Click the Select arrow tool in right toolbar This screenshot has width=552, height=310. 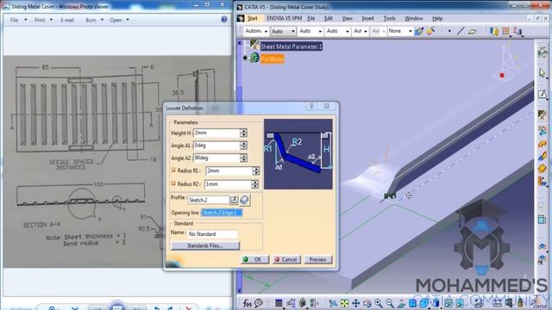click(x=543, y=73)
